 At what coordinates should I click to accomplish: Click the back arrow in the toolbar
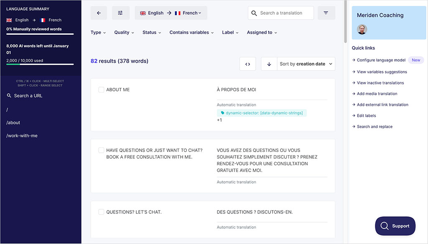[x=99, y=13]
